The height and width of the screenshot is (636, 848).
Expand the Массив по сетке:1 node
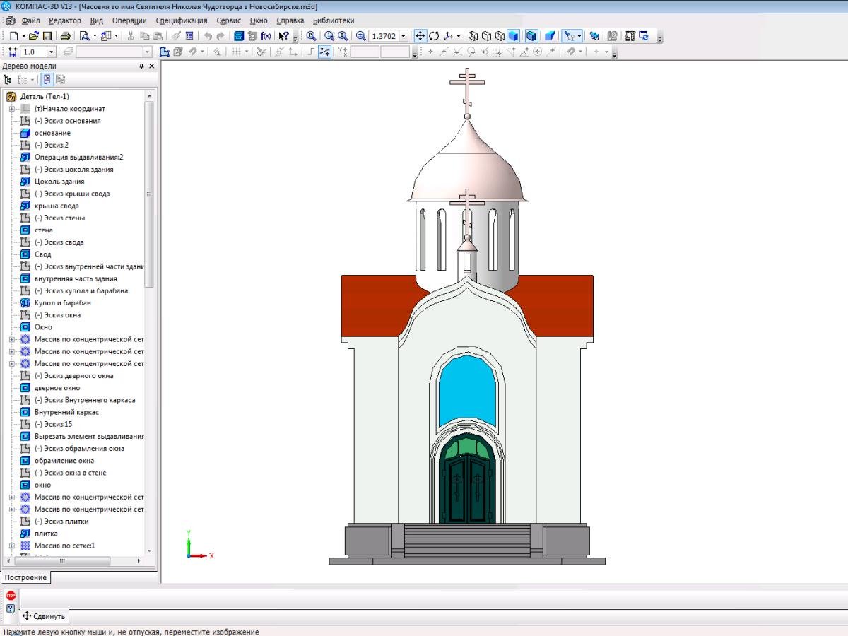12,546
